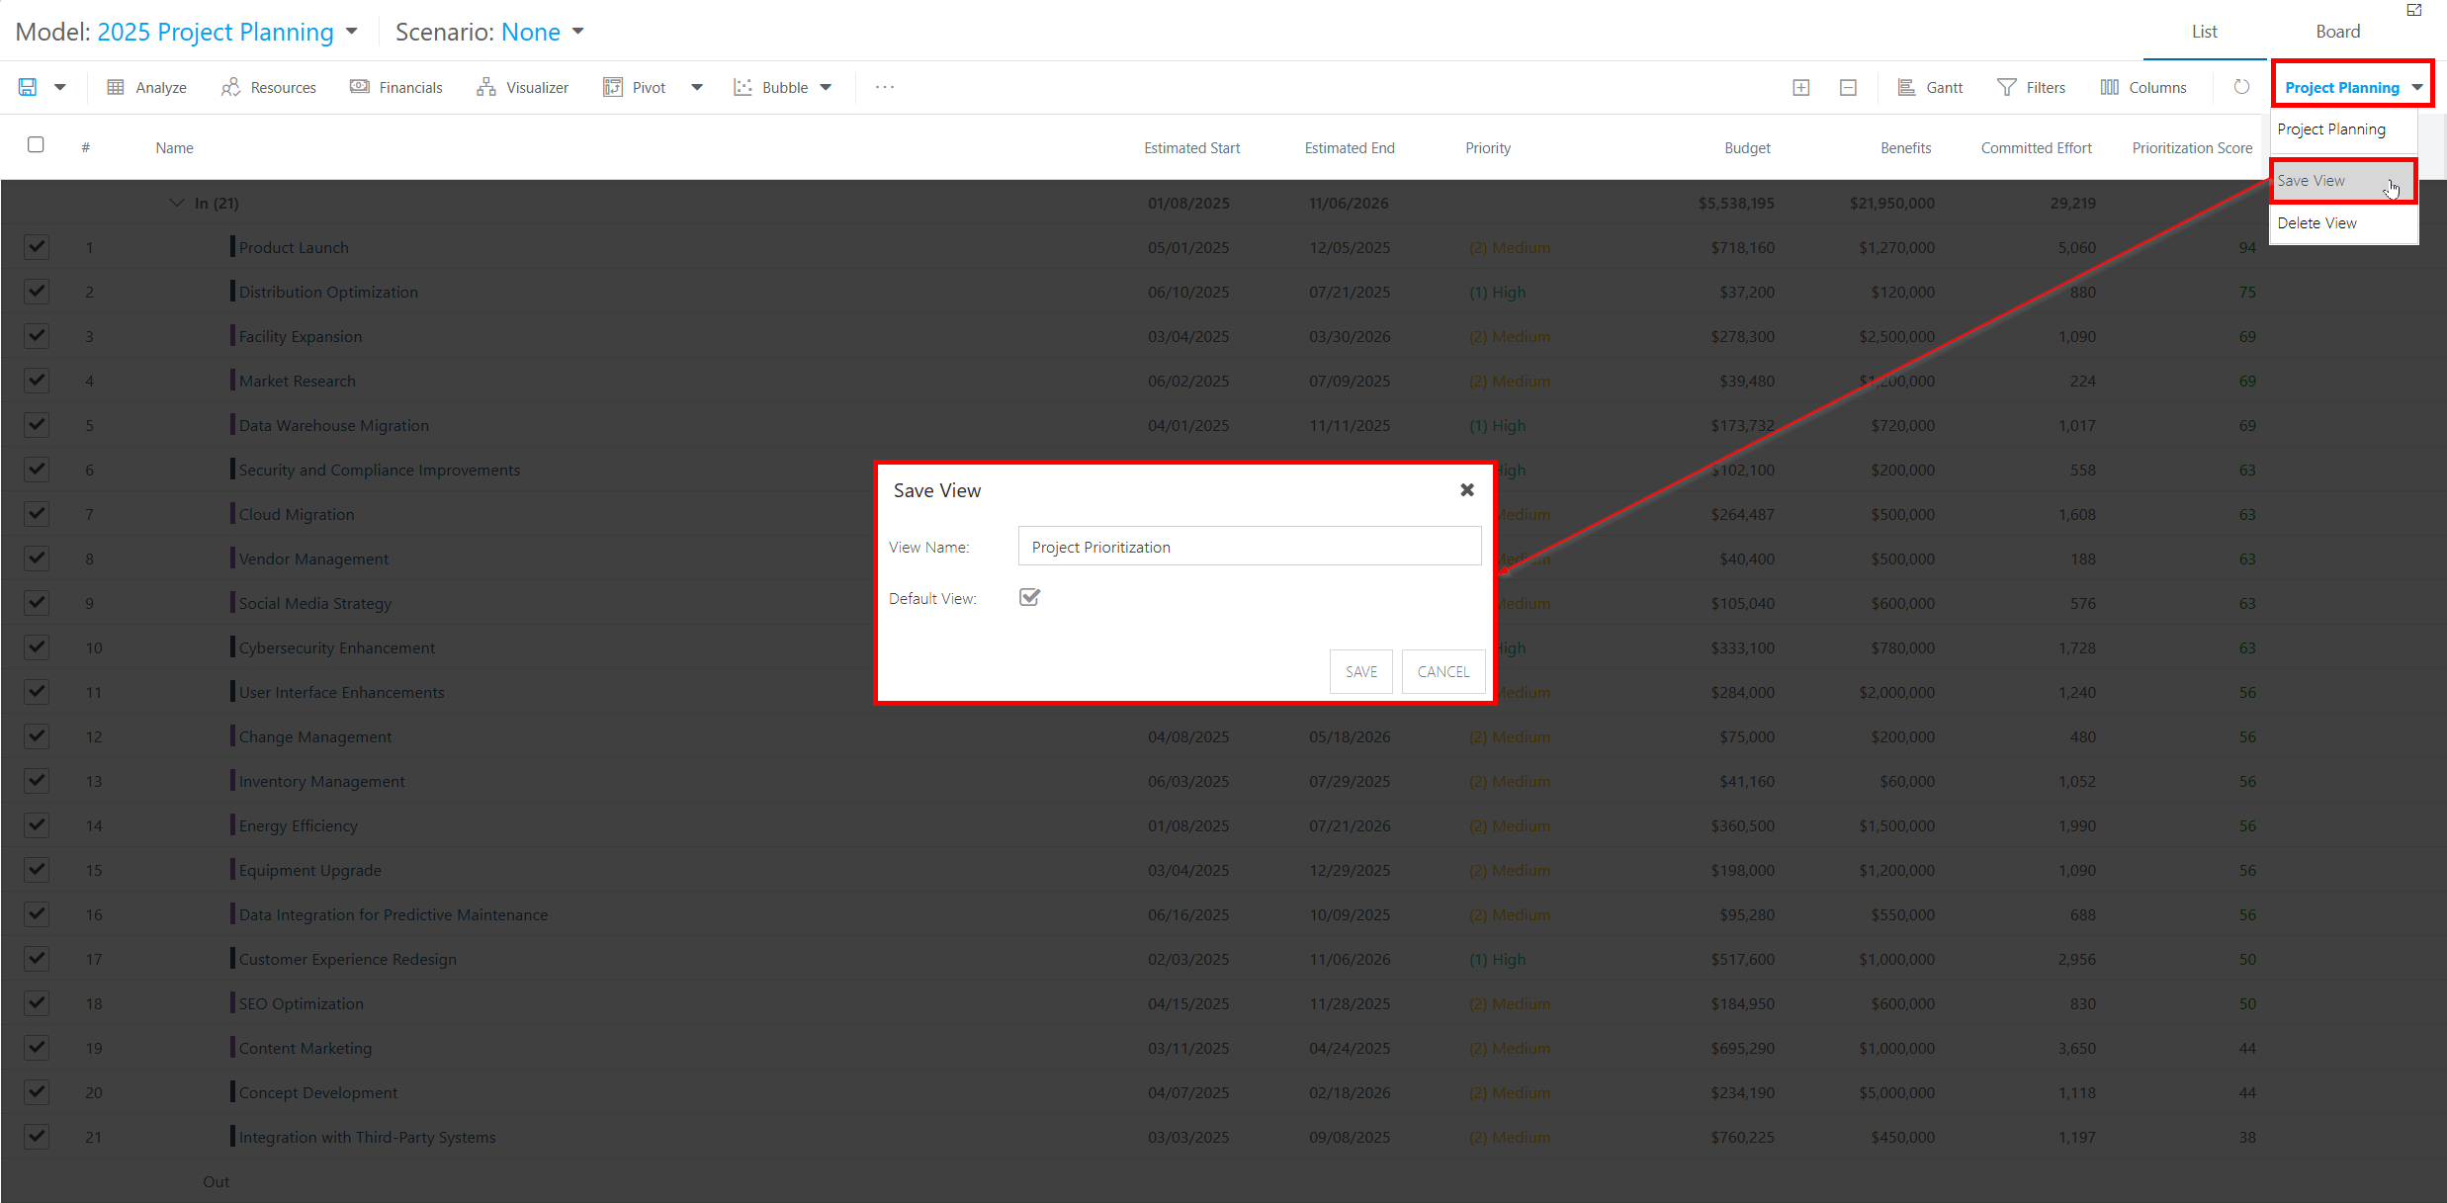Sort by the Name column header
This screenshot has height=1203, width=2447.
coord(174,148)
